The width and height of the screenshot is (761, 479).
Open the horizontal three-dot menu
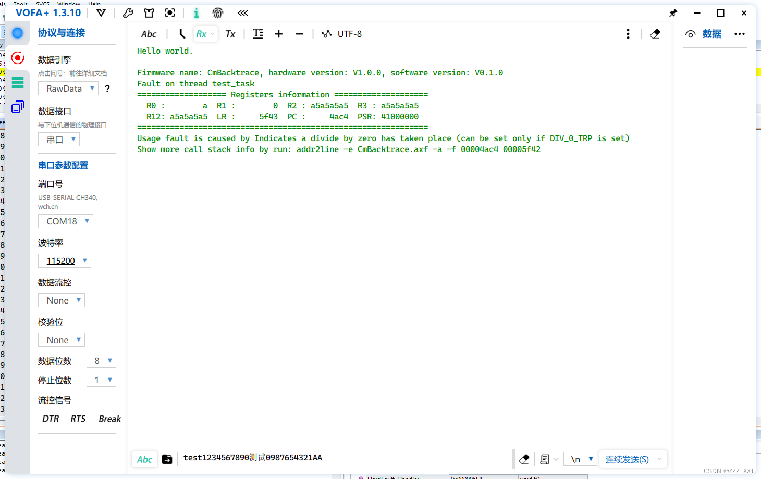(x=740, y=34)
